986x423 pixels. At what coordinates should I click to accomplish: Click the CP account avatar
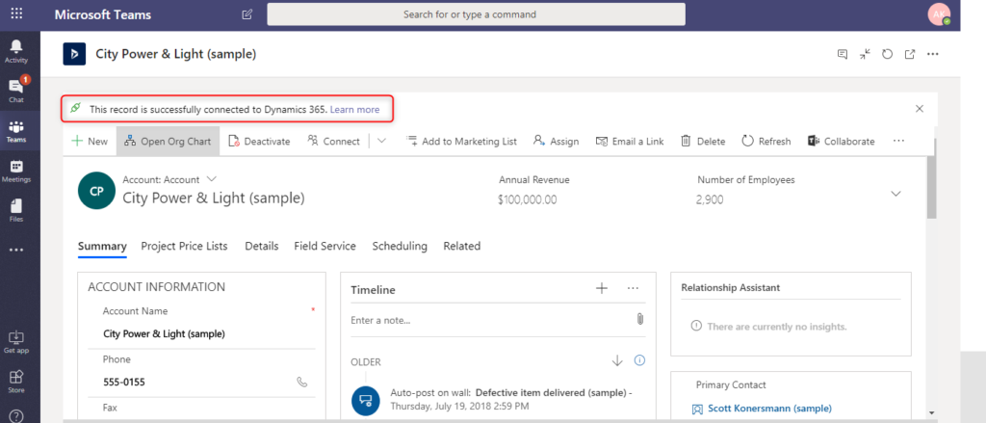pos(96,192)
